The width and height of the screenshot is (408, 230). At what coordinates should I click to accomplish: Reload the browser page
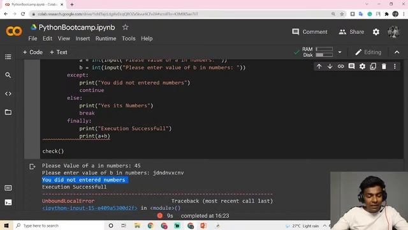coord(23,14)
